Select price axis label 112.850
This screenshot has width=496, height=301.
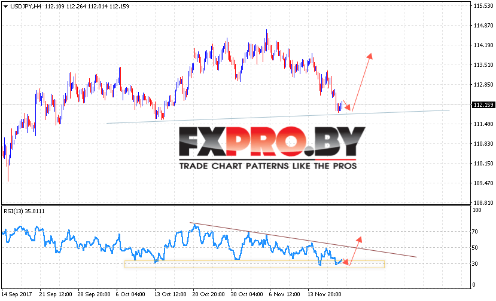click(x=483, y=85)
